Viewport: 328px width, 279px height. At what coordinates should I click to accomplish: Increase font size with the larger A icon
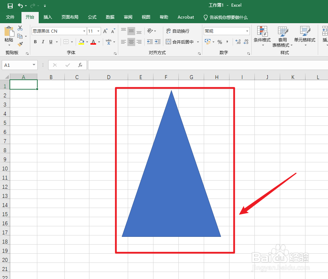coord(106,31)
